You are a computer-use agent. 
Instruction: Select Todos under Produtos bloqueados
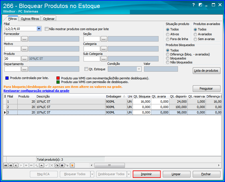168,50
